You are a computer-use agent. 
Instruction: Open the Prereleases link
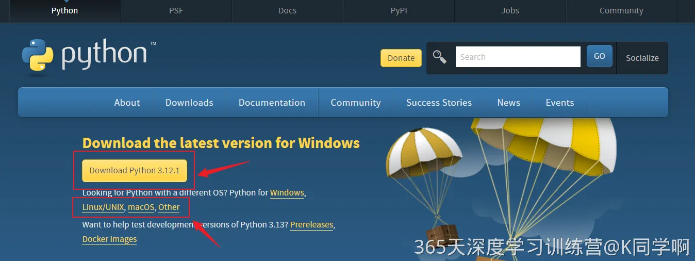[x=312, y=225]
